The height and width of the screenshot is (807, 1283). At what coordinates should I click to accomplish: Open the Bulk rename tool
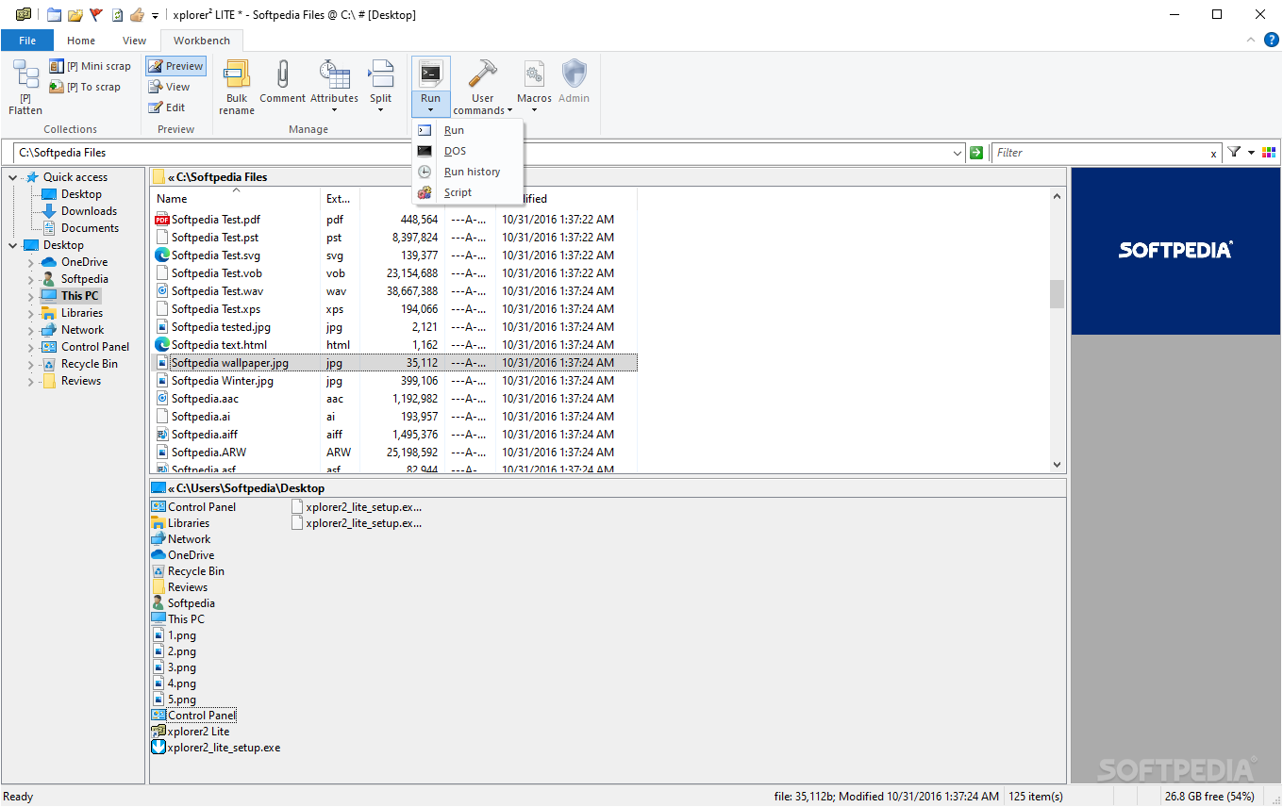tap(237, 87)
